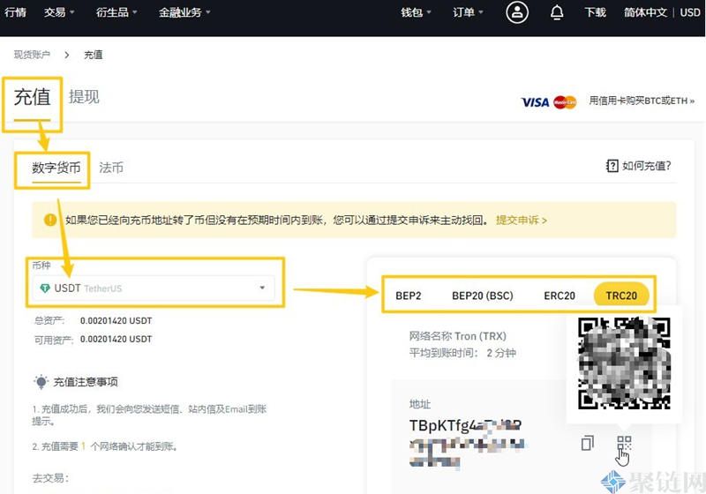Expand the 订单 dropdown menu
Screen dimensions: 706x494
coord(468,12)
